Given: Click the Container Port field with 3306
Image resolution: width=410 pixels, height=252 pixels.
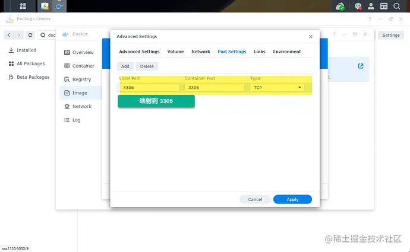Looking at the screenshot, I should [215, 88].
